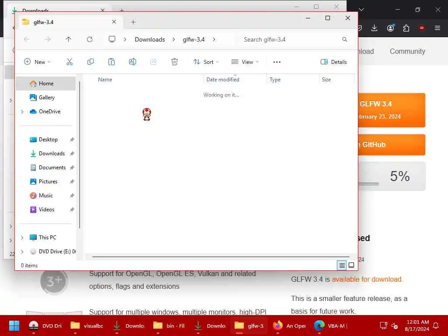This screenshot has height=336, width=448.
Task: Click Downloads in the breadcrumb path
Action: (x=150, y=39)
